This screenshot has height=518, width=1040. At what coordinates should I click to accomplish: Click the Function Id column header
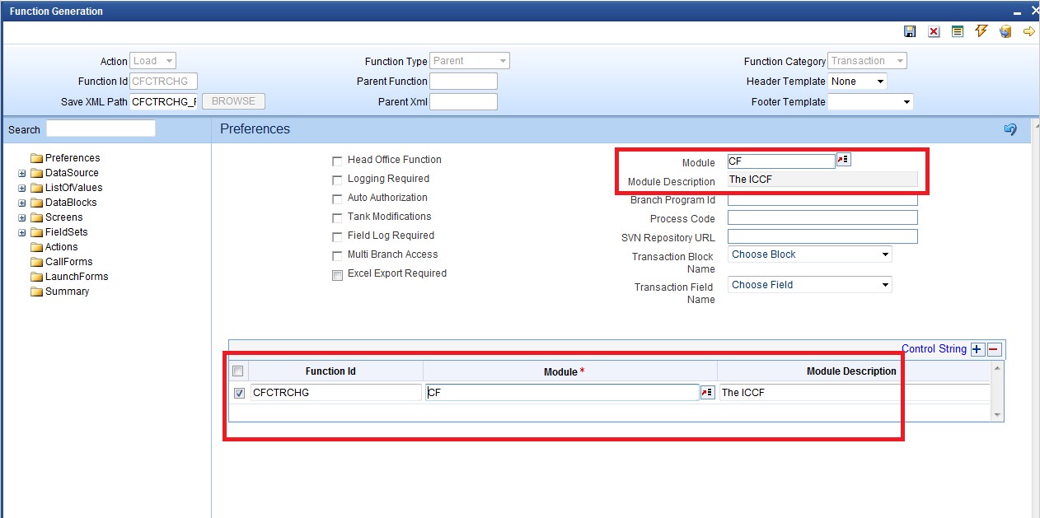pyautogui.click(x=330, y=371)
